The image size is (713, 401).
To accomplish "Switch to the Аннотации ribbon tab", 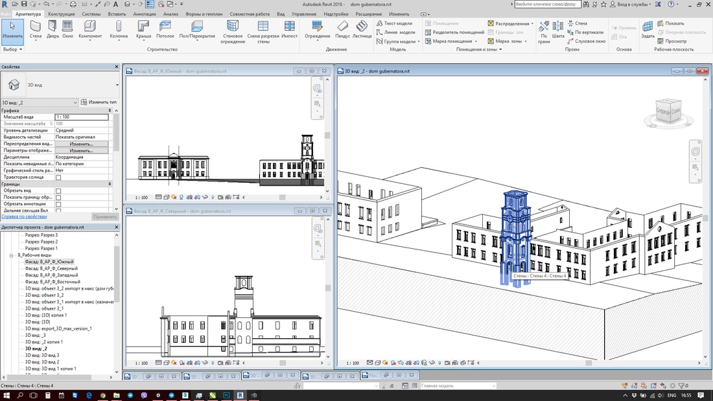I will [x=144, y=14].
